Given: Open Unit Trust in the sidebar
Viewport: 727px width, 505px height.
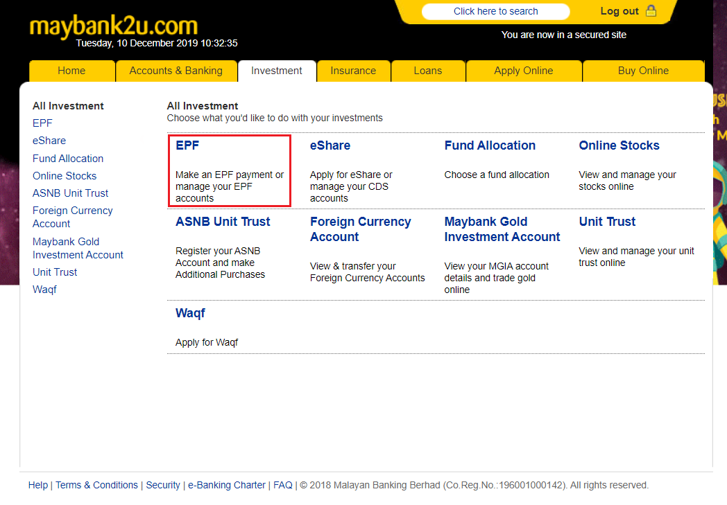Looking at the screenshot, I should 55,272.
